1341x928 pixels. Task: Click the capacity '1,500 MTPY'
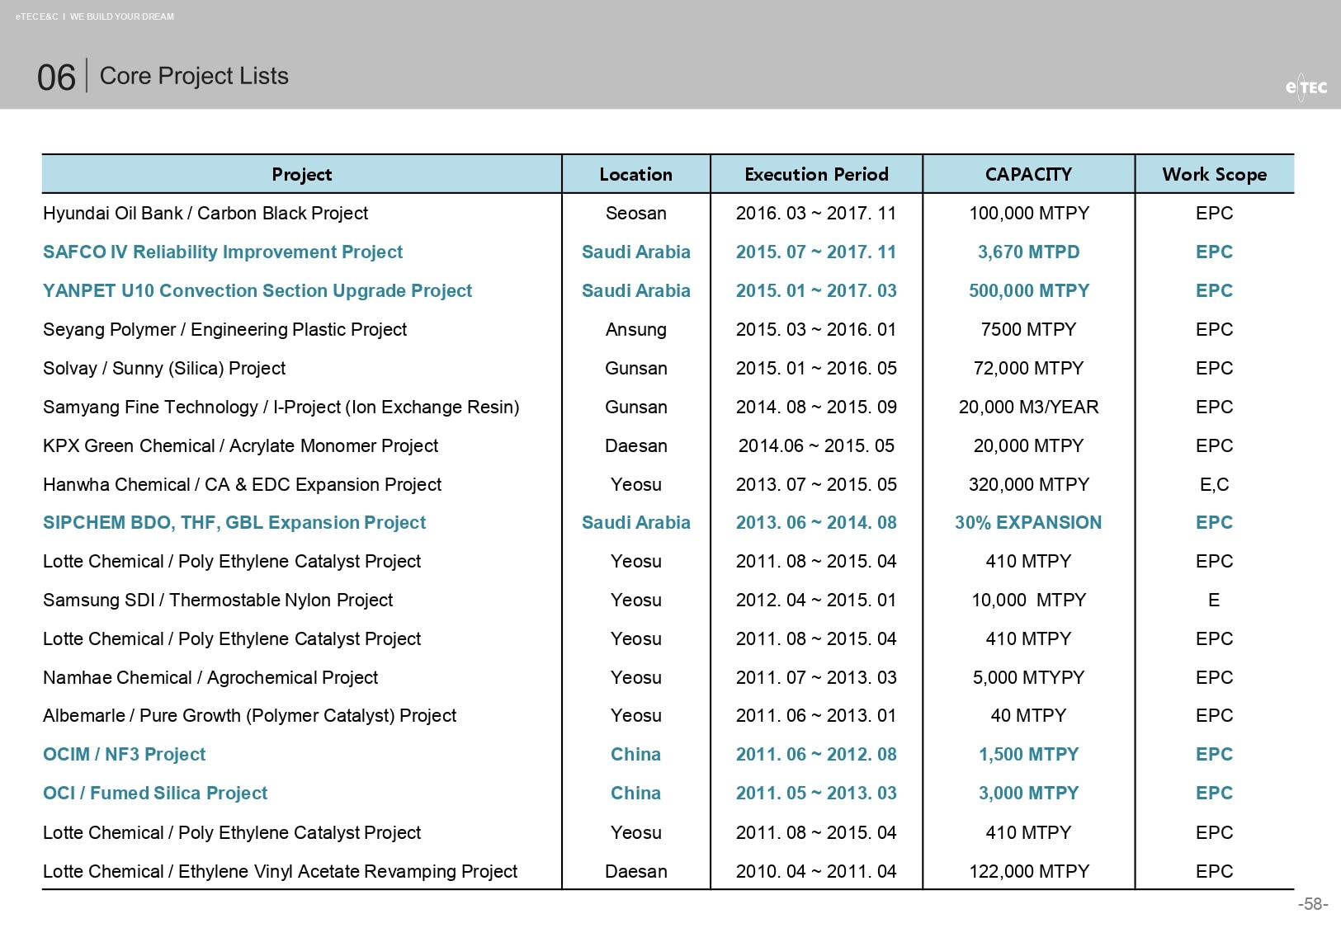(x=1028, y=754)
